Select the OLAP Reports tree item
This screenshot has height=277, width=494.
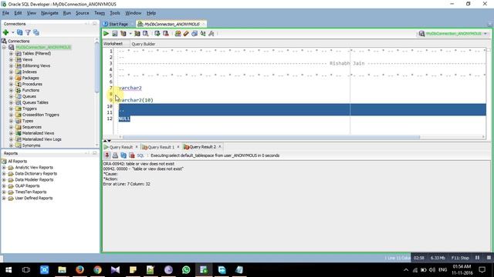point(28,186)
